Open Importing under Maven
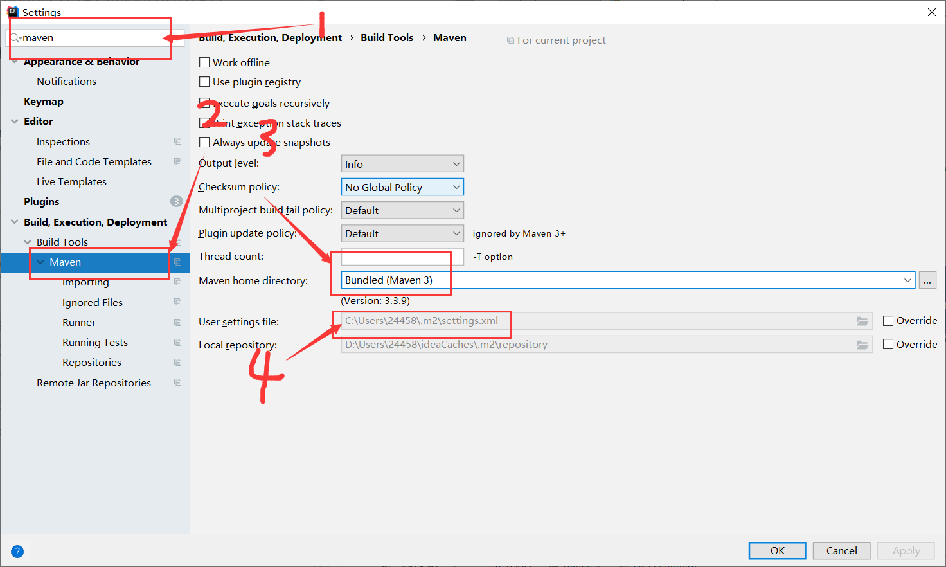The width and height of the screenshot is (946, 567). 85,282
